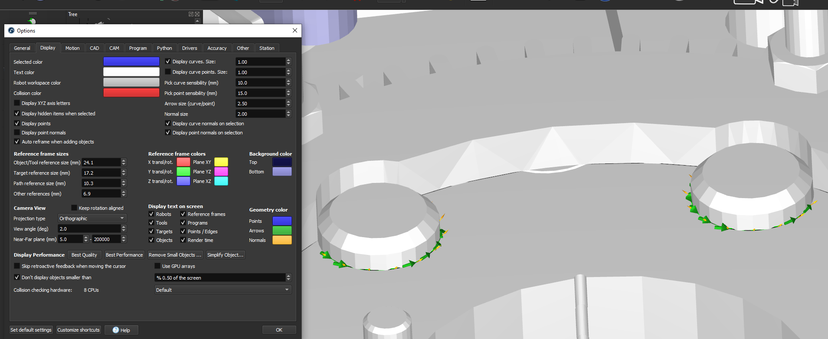The width and height of the screenshot is (828, 339).
Task: Click the Best Quality button
Action: [84, 255]
